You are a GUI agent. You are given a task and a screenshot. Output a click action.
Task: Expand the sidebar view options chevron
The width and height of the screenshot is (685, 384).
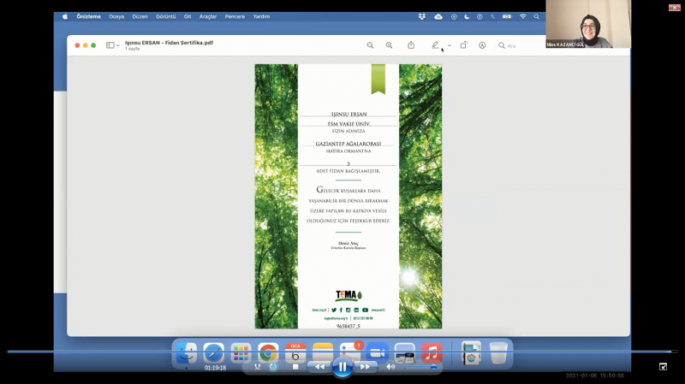pos(118,45)
